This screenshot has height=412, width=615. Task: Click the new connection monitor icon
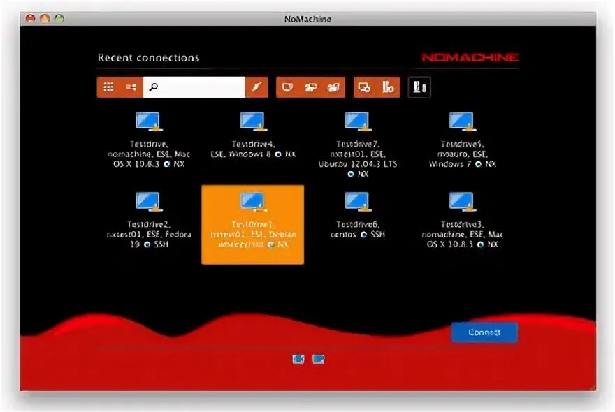pyautogui.click(x=287, y=87)
